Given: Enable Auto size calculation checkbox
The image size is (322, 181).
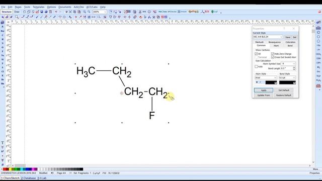Looking at the screenshot, I should [x=256, y=66].
